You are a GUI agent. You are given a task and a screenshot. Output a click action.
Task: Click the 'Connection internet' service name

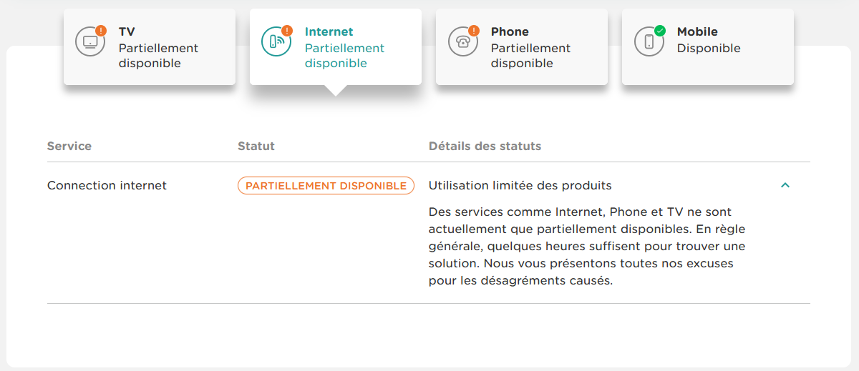pos(107,185)
